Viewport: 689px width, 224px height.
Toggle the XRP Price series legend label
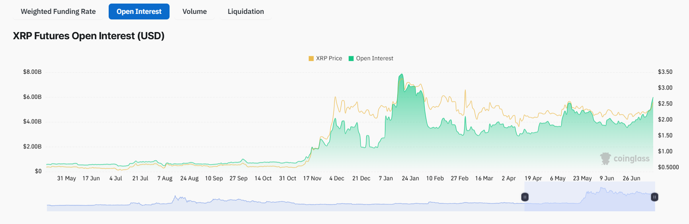click(329, 58)
